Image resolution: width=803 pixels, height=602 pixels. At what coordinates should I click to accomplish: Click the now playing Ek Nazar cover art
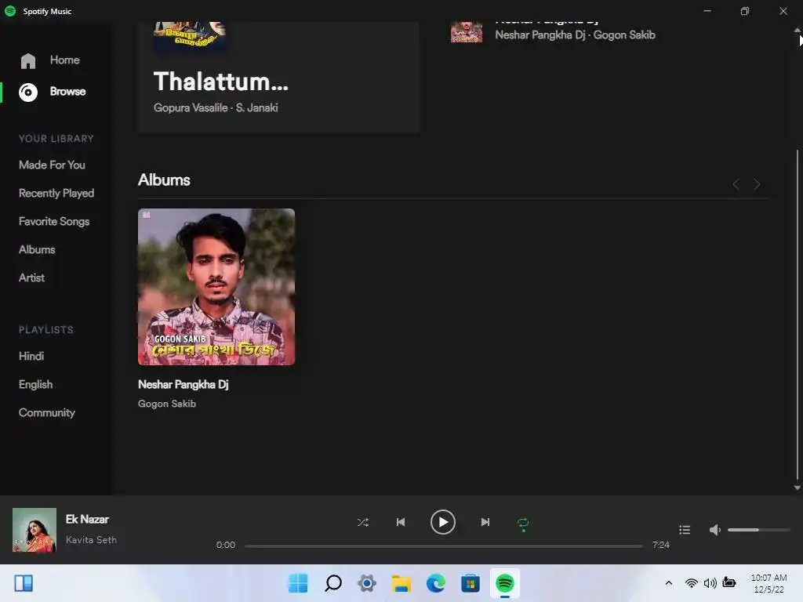point(35,530)
